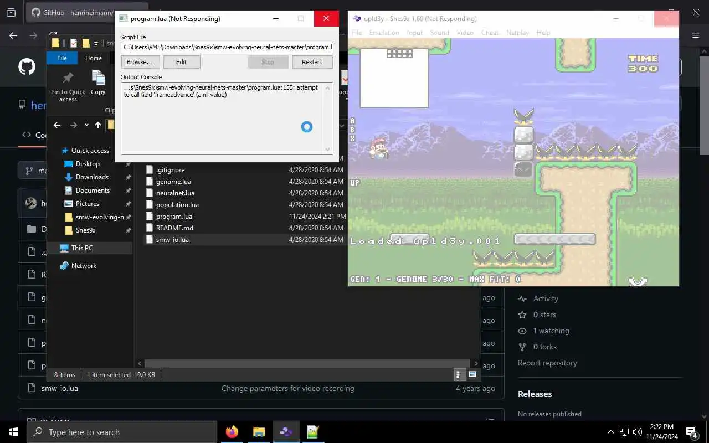Open the browser hamburger menu
Viewport: 709px width, 443px height.
click(696, 35)
